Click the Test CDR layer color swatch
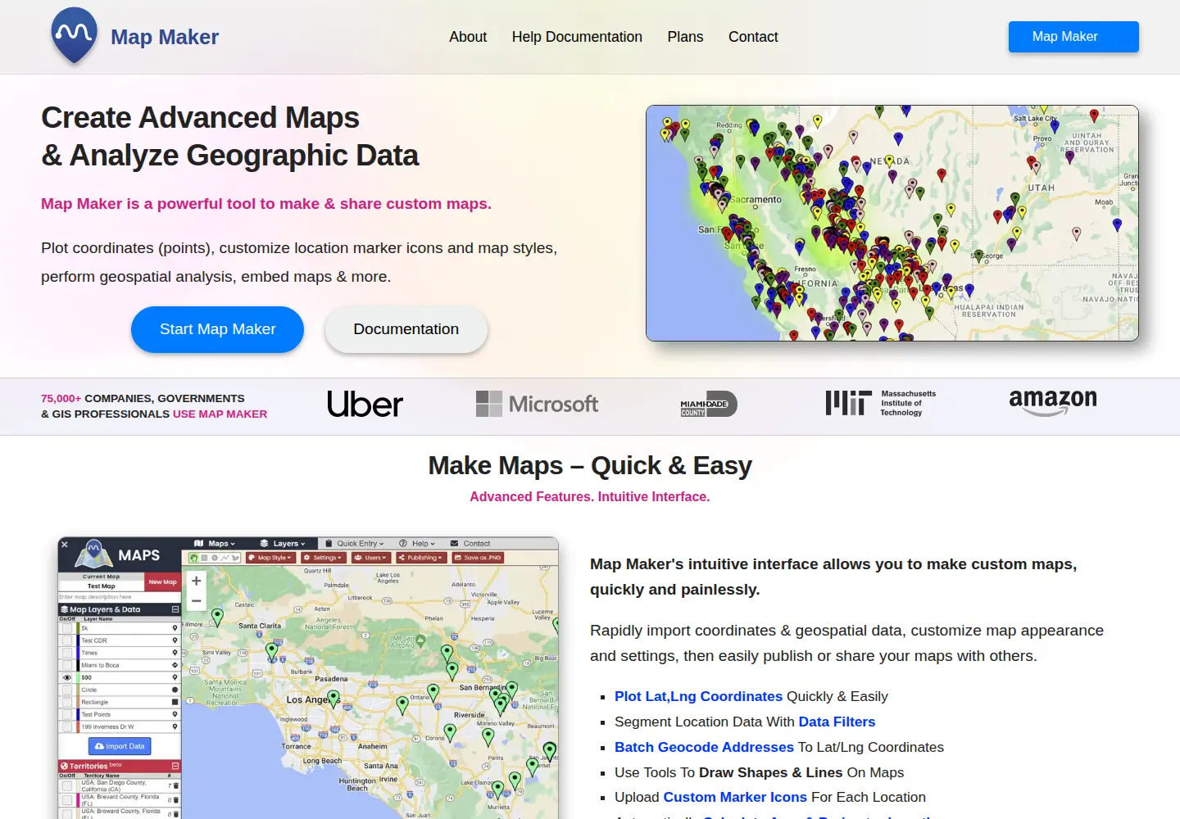This screenshot has height=819, width=1180. (x=78, y=640)
